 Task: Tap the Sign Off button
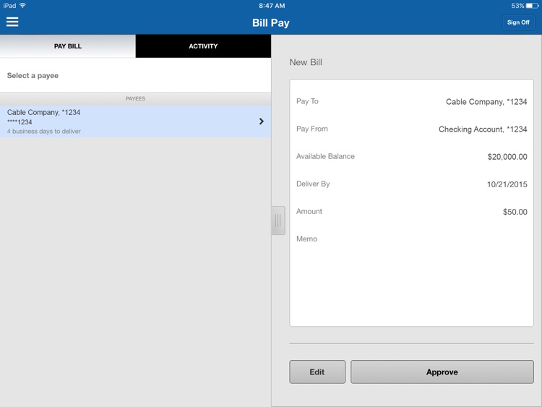click(x=518, y=22)
